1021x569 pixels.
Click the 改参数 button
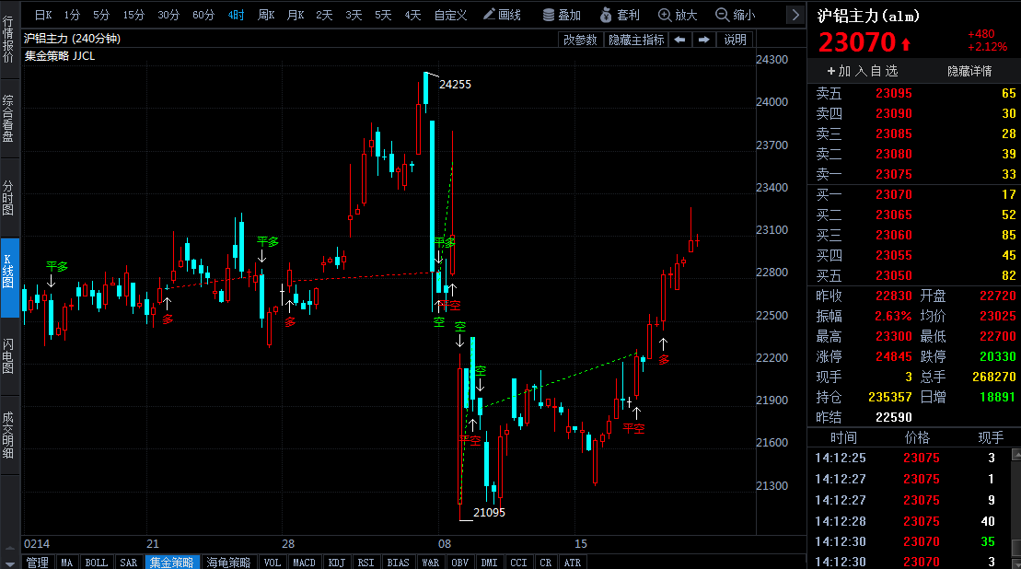point(579,40)
